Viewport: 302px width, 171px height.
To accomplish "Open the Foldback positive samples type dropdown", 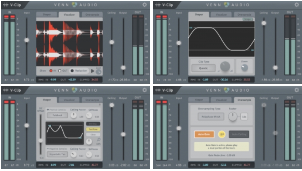I will point(57,115).
